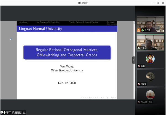Click the host badge icon on 于广龙's video

tap(139, 30)
